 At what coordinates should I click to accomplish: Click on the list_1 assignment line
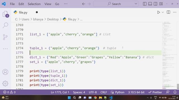pyautogui.click(x=70, y=34)
